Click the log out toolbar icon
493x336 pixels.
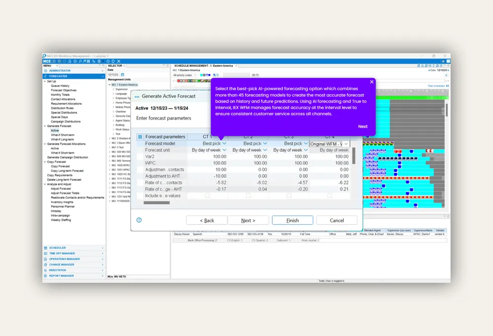pyautogui.click(x=113, y=61)
